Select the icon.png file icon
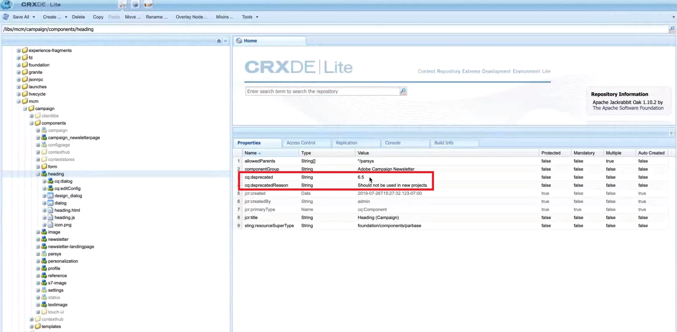 tap(50, 225)
